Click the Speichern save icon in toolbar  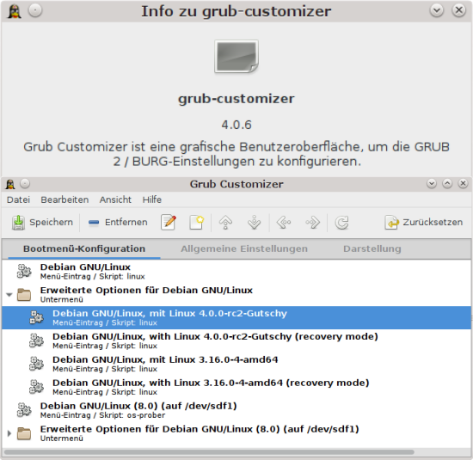(18, 223)
